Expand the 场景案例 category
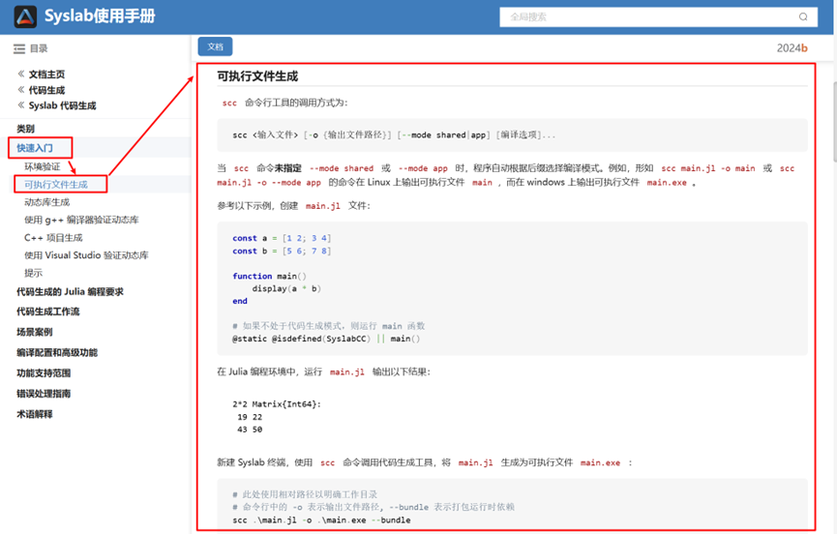 [x=35, y=333]
